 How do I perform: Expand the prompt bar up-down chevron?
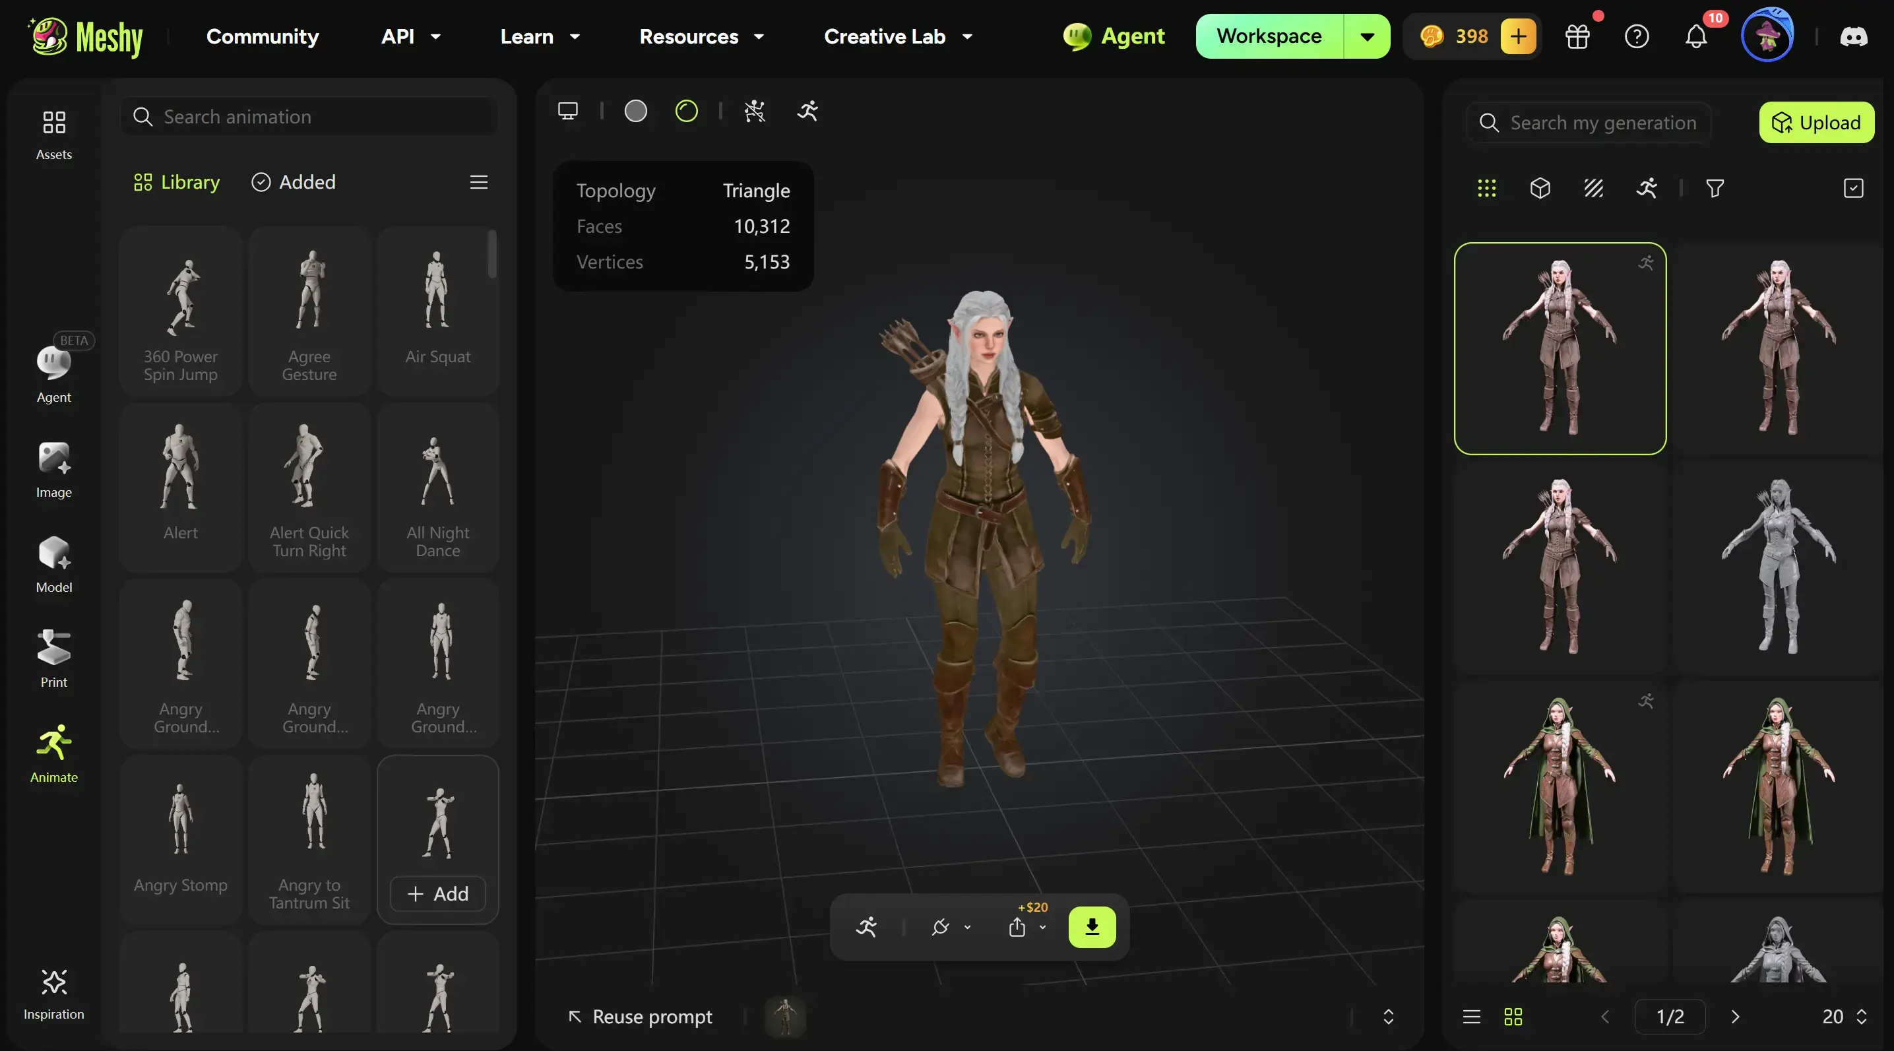(1388, 1017)
